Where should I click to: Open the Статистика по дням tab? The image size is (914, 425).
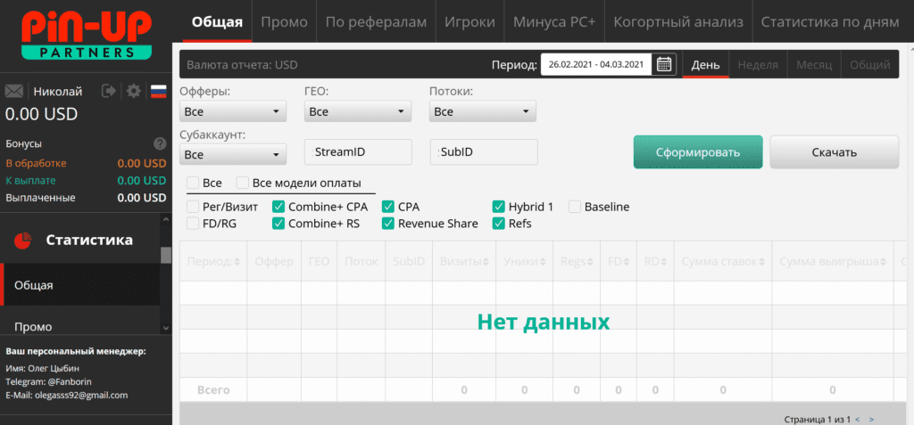tap(830, 22)
